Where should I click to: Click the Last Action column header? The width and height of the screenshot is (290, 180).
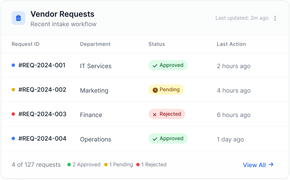(x=231, y=44)
